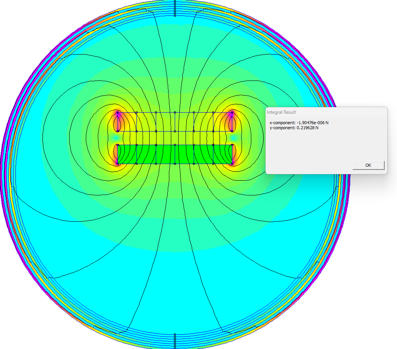Click the center of the gap between both blocks
This screenshot has width=397, height=349.
175,138
